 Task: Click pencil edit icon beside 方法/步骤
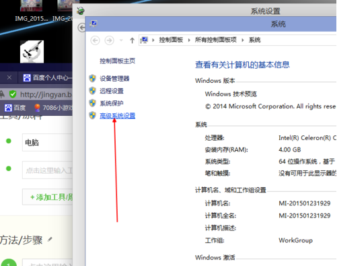(x=50, y=240)
